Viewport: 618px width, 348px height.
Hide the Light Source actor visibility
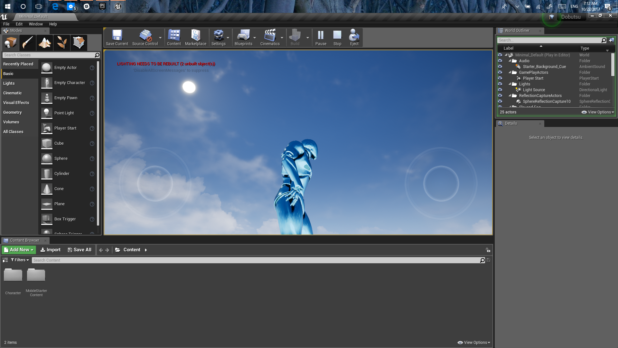(x=500, y=90)
